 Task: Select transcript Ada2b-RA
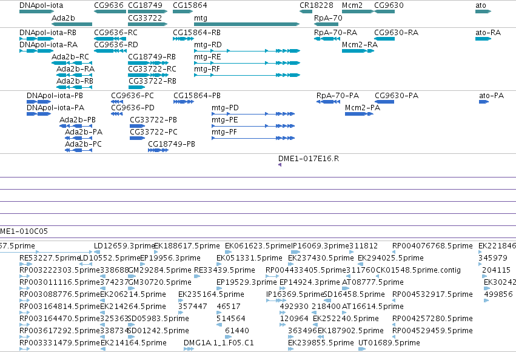click(74, 75)
